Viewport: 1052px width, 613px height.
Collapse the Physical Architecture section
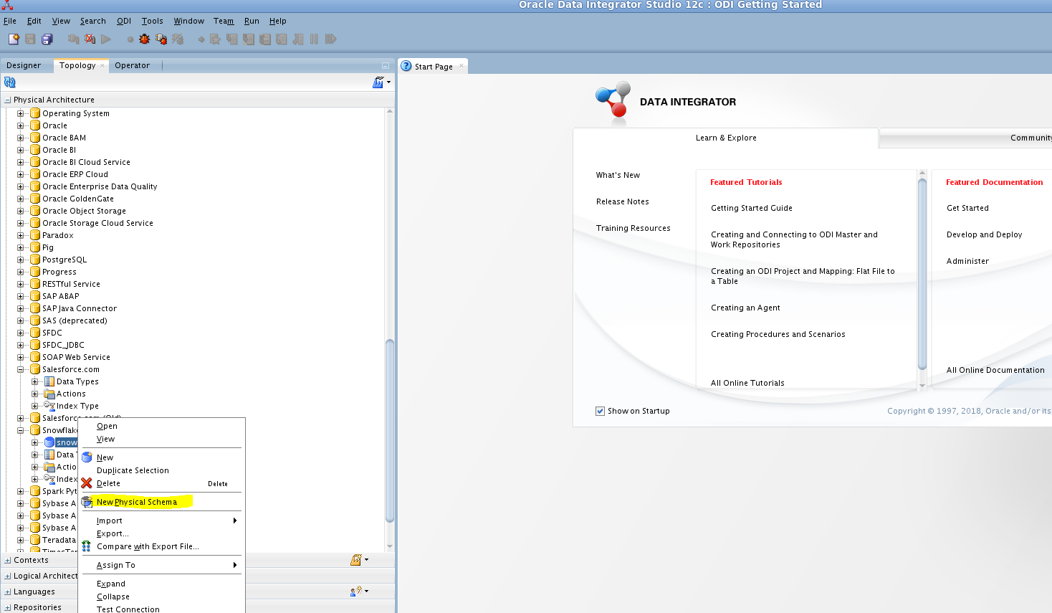pos(8,100)
